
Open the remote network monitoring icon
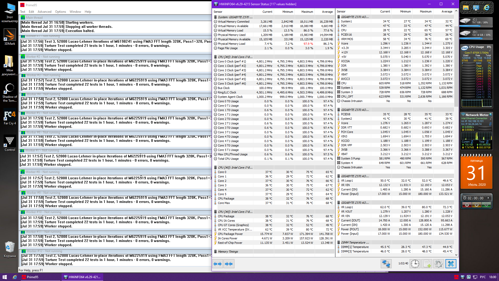click(x=386, y=264)
